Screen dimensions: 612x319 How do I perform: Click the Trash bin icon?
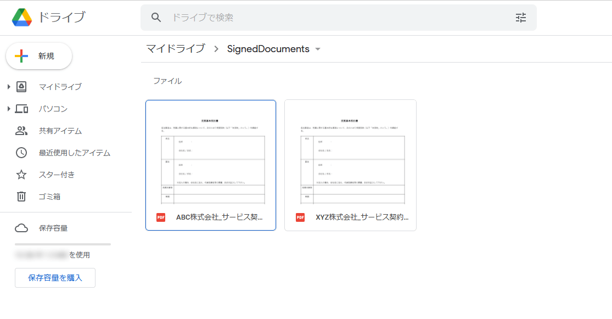tap(21, 197)
